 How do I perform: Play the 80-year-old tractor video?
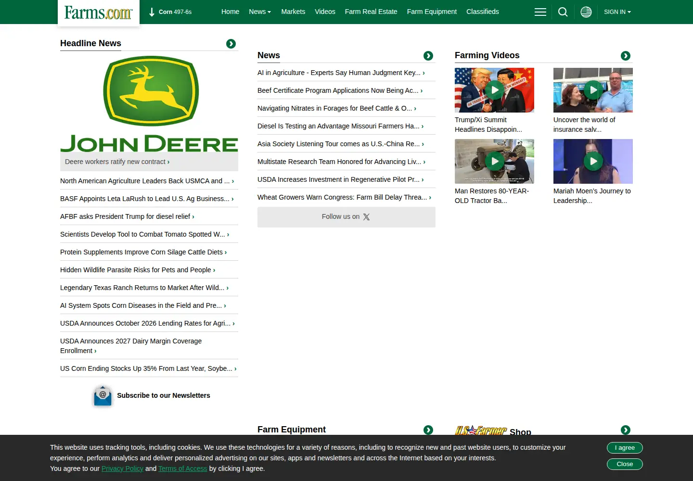tap(494, 161)
